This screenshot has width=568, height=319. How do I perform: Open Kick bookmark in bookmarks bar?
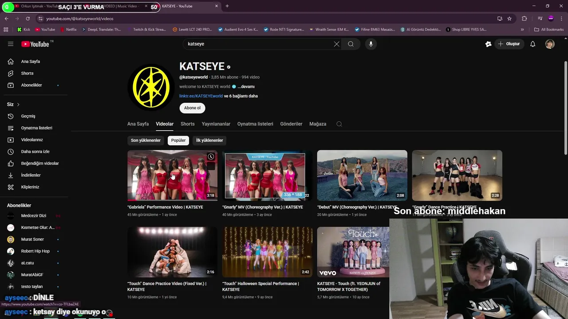point(24,30)
